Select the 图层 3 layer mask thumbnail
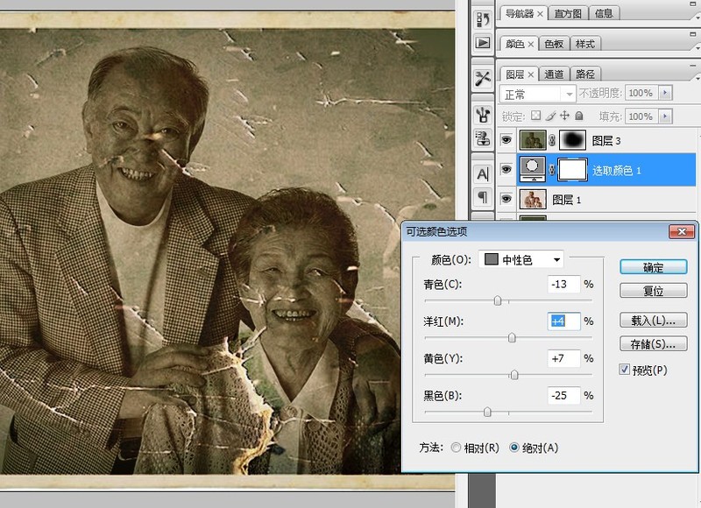 click(x=573, y=140)
